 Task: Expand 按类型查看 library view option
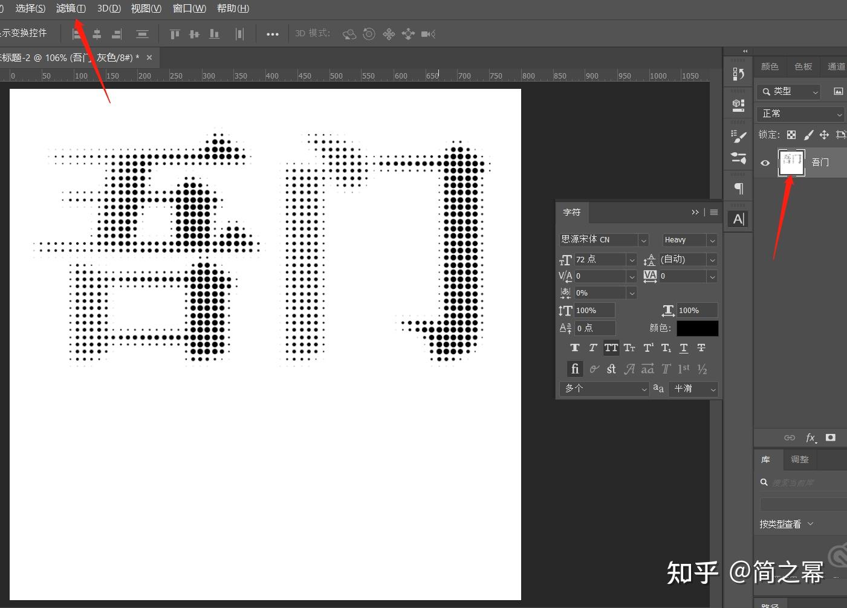[787, 524]
